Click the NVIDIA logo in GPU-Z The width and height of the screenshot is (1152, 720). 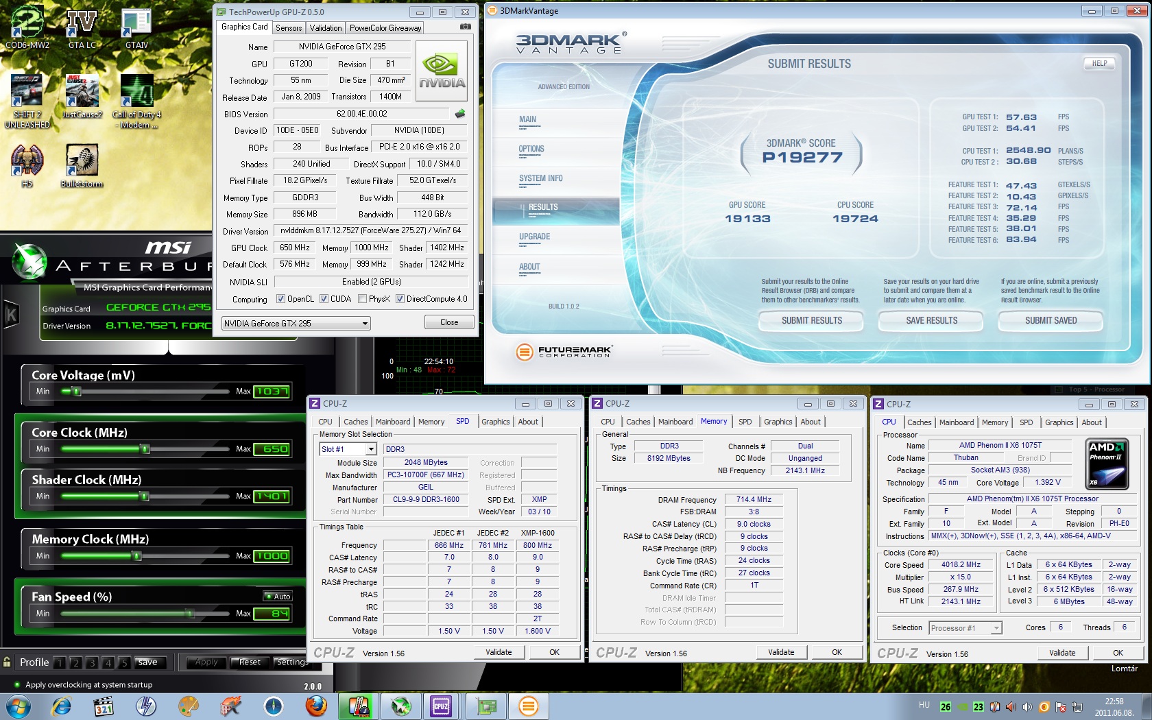[x=442, y=71]
